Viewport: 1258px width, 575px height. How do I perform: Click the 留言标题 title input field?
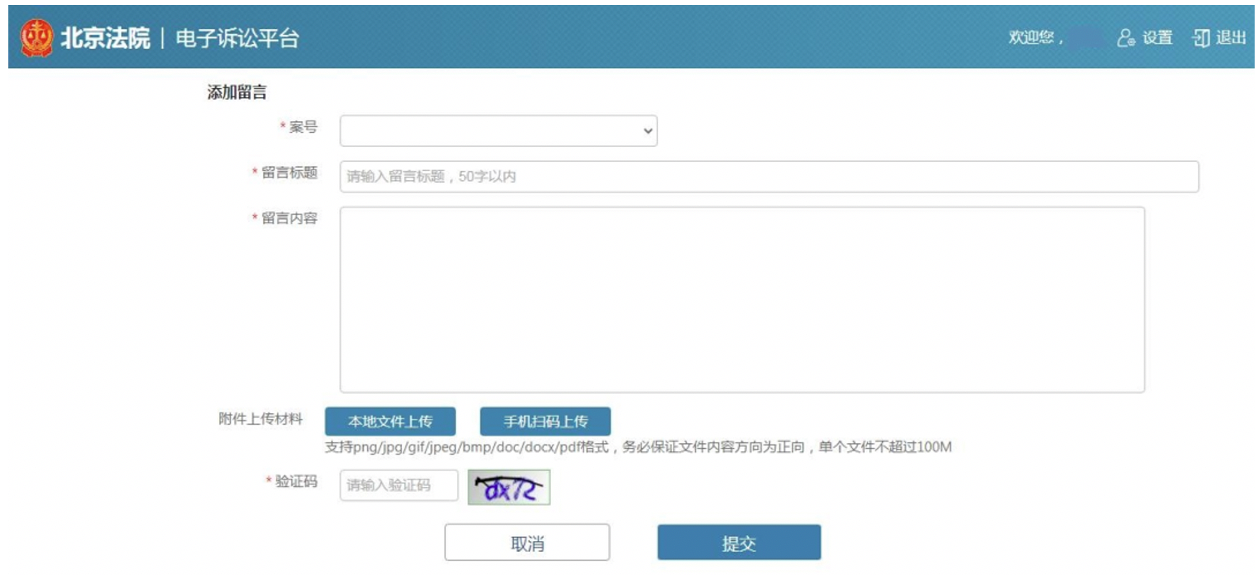point(769,176)
